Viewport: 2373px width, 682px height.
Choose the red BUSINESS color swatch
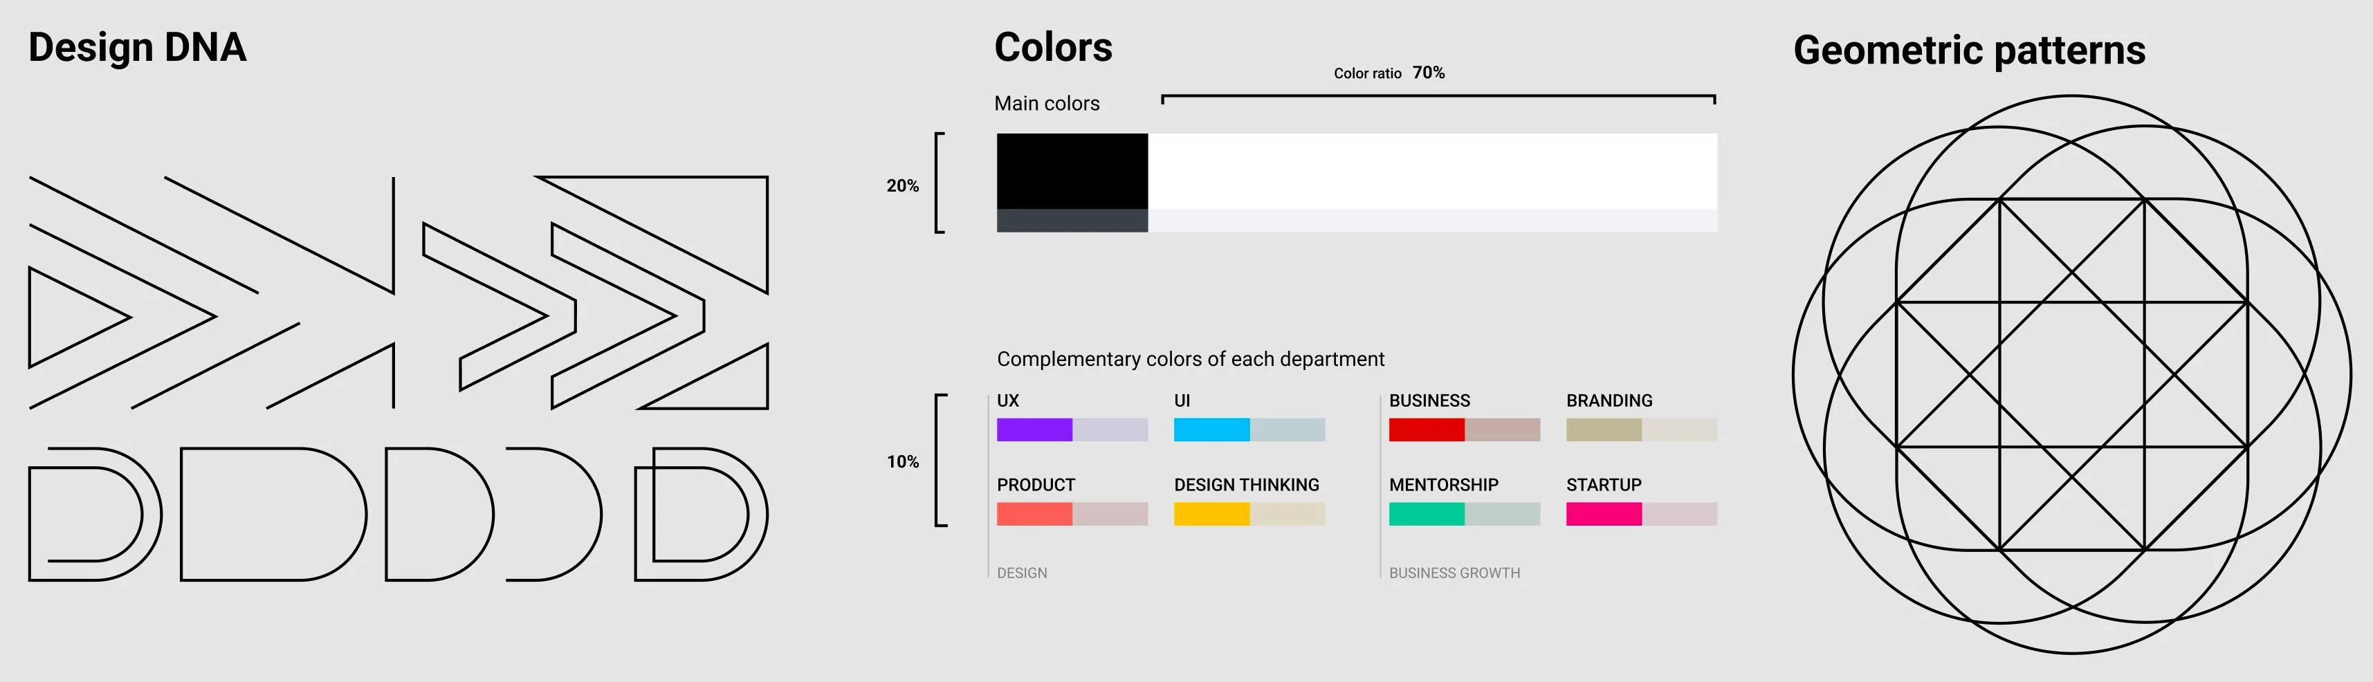tap(1427, 430)
